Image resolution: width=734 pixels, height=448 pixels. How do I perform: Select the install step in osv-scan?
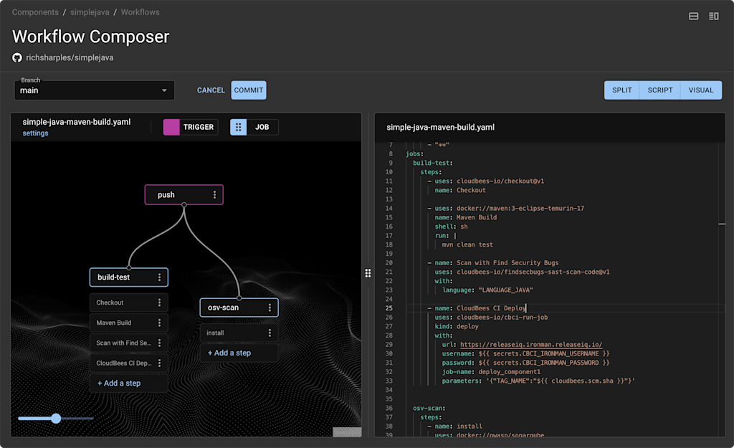pyautogui.click(x=239, y=333)
